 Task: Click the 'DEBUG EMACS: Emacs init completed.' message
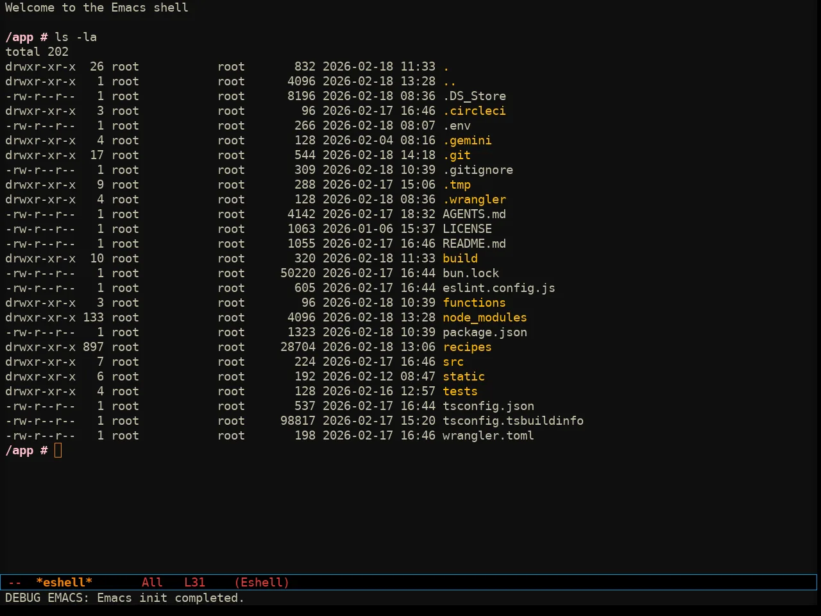(x=125, y=598)
